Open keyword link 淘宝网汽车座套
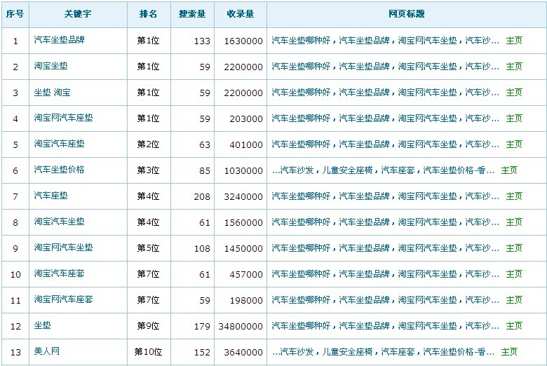 (64, 299)
